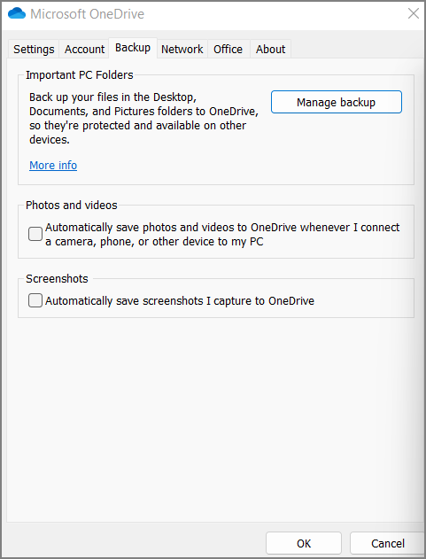
Task: Close the Microsoft OneDrive dialog
Action: (414, 13)
